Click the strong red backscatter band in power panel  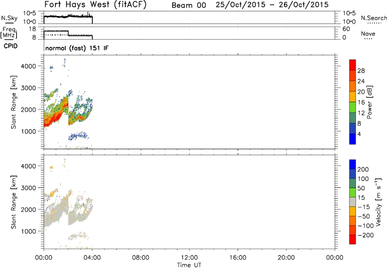click(x=53, y=119)
